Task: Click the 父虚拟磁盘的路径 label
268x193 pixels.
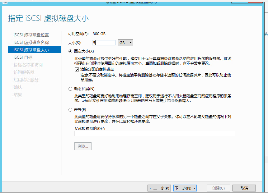Action: click(x=90, y=128)
